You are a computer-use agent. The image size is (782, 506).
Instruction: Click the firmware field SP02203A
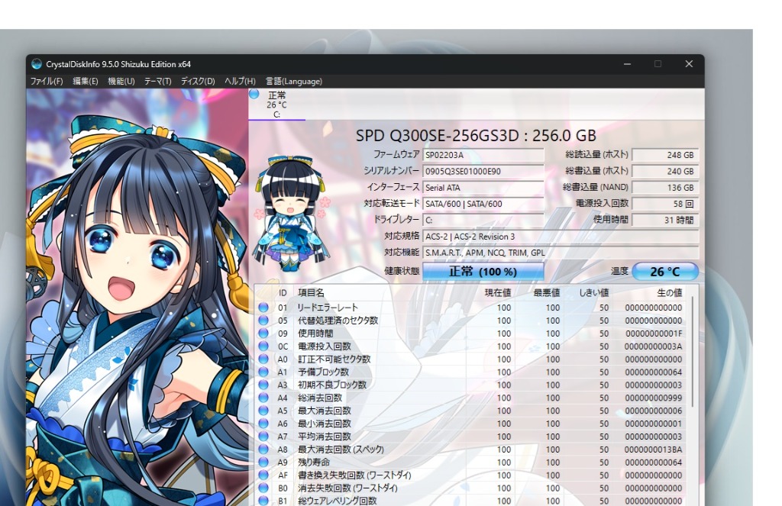pos(483,155)
